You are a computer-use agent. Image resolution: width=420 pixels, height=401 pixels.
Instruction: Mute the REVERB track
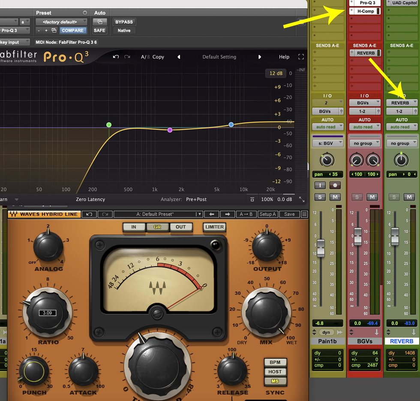pyautogui.click(x=409, y=197)
